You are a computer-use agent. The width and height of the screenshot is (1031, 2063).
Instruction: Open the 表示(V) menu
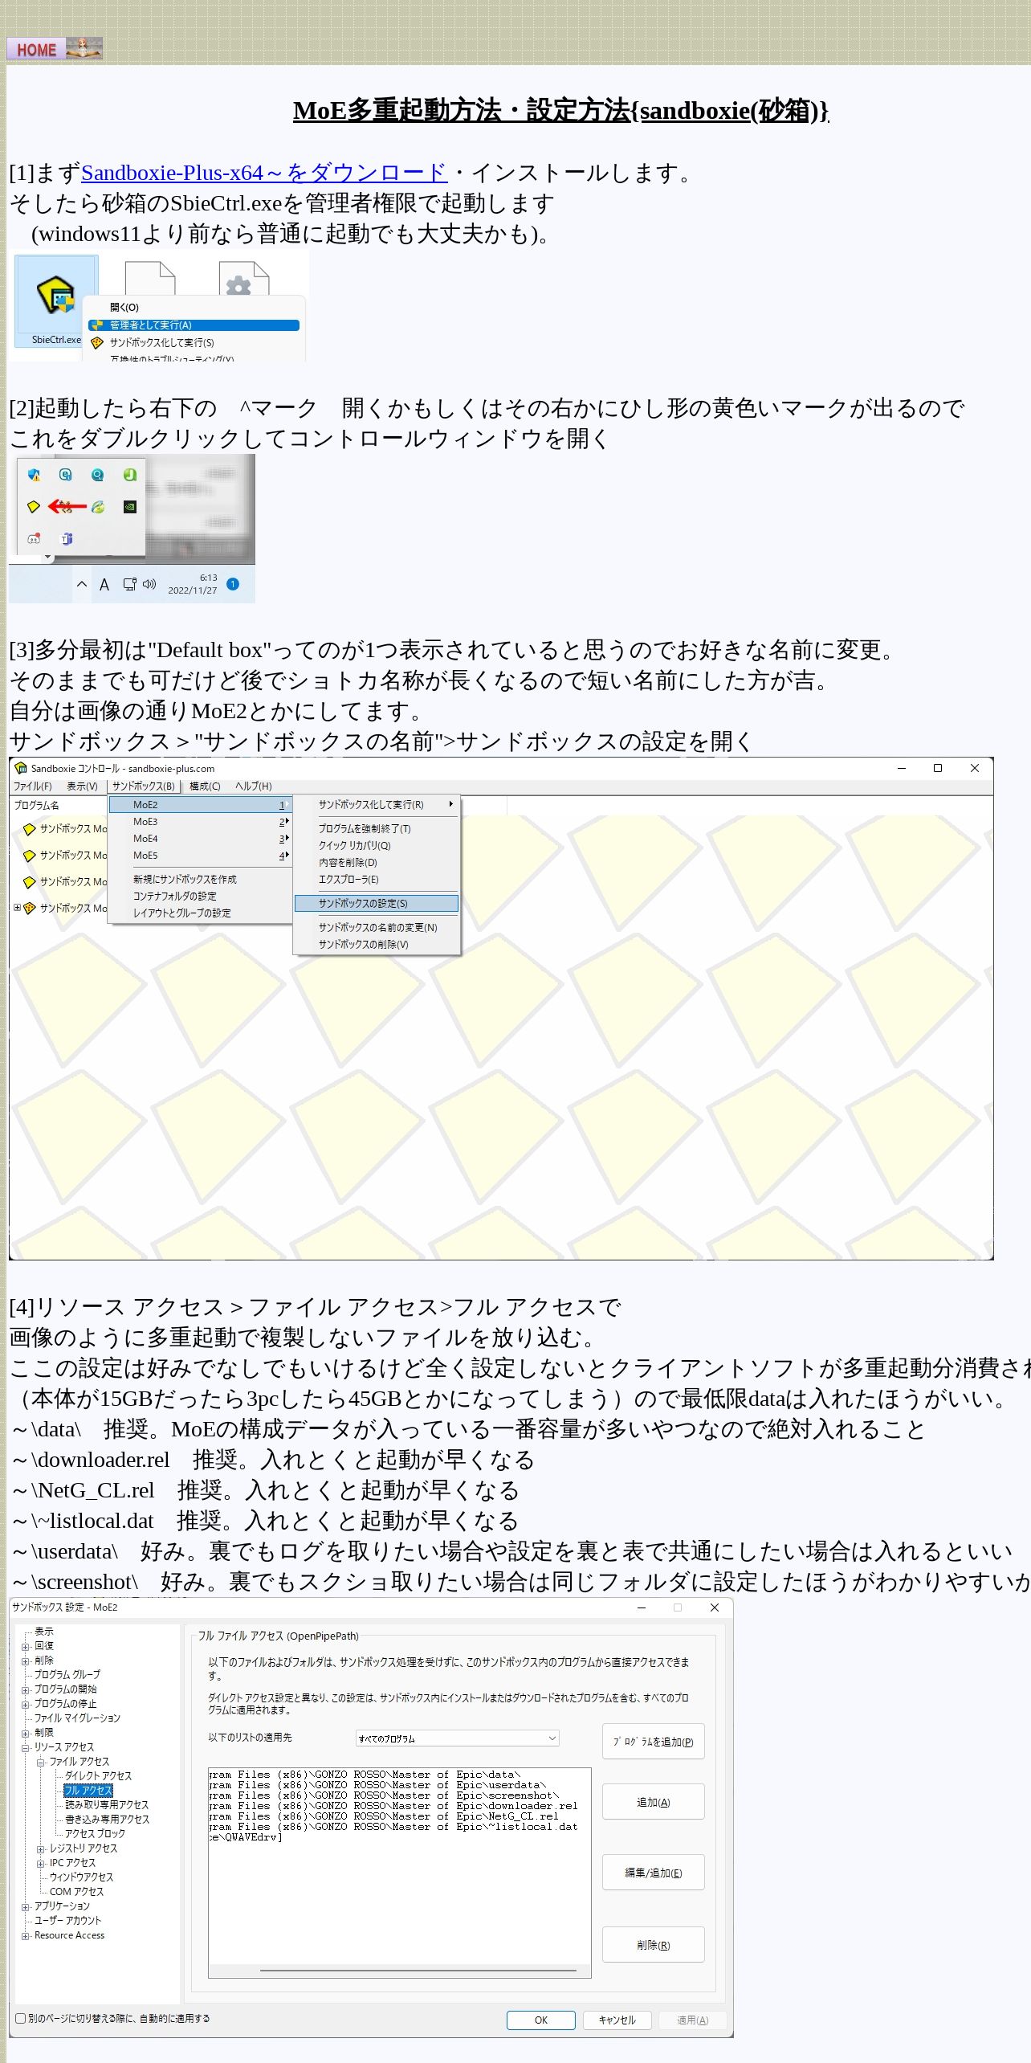[x=82, y=786]
